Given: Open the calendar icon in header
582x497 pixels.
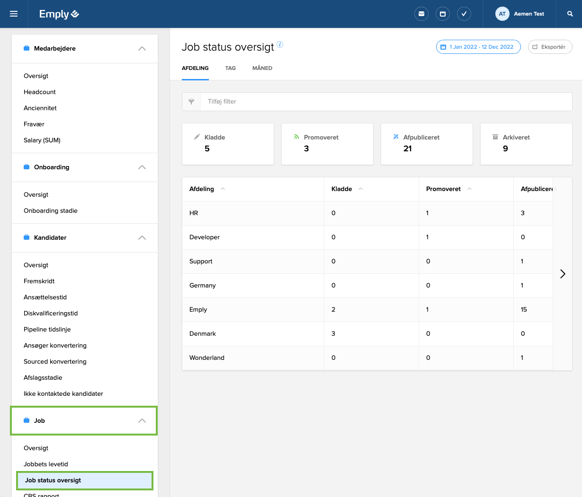Looking at the screenshot, I should 442,14.
